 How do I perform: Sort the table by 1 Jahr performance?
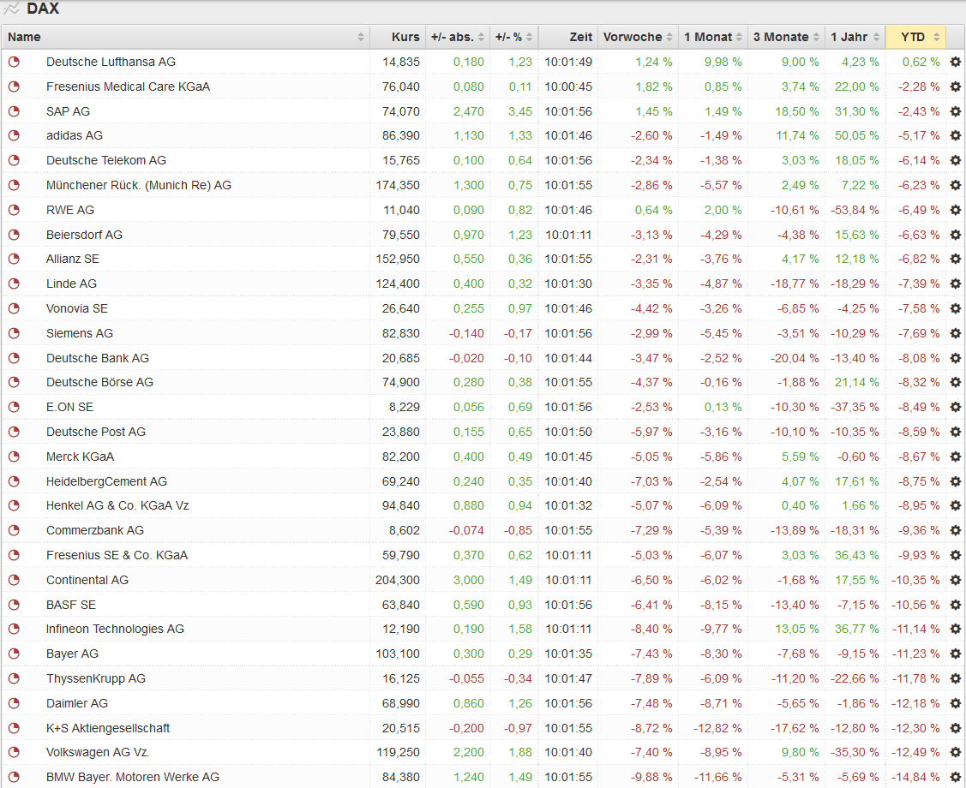point(855,37)
